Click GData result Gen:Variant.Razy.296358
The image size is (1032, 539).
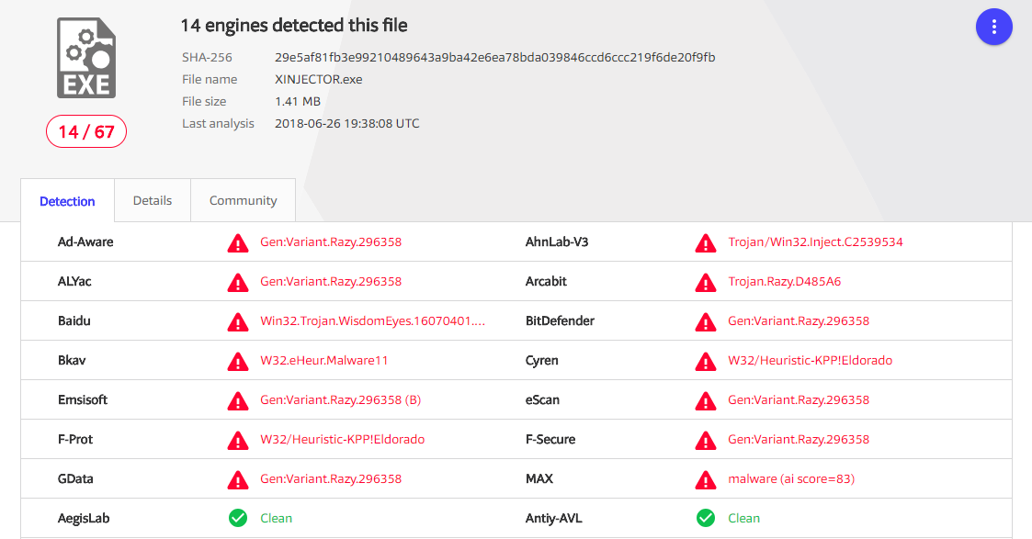point(331,478)
